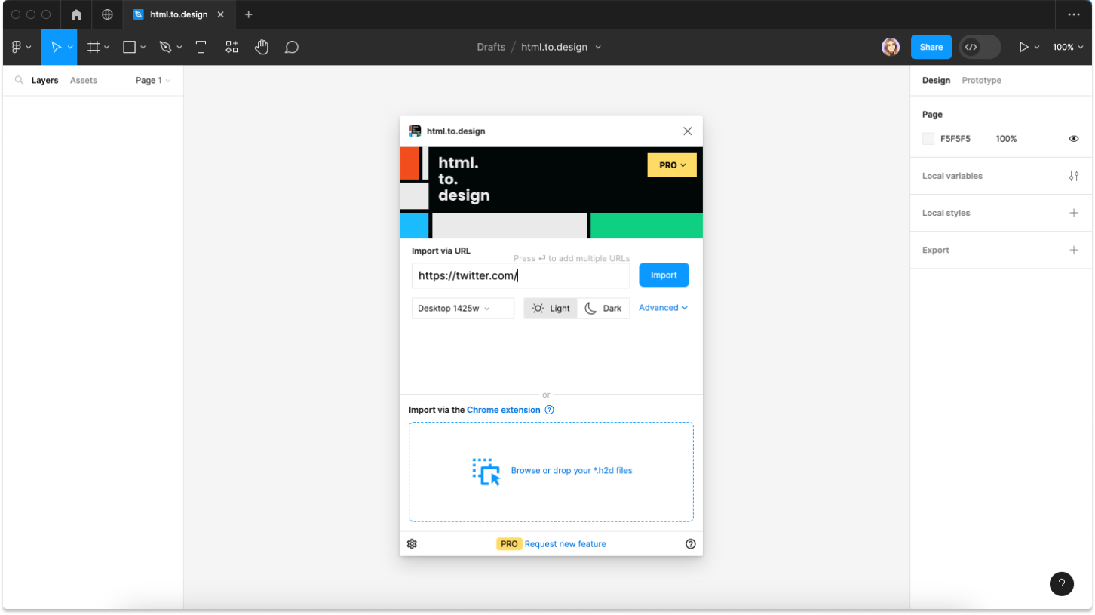
Task: Open the 100% zoom dropdown
Action: (1068, 47)
